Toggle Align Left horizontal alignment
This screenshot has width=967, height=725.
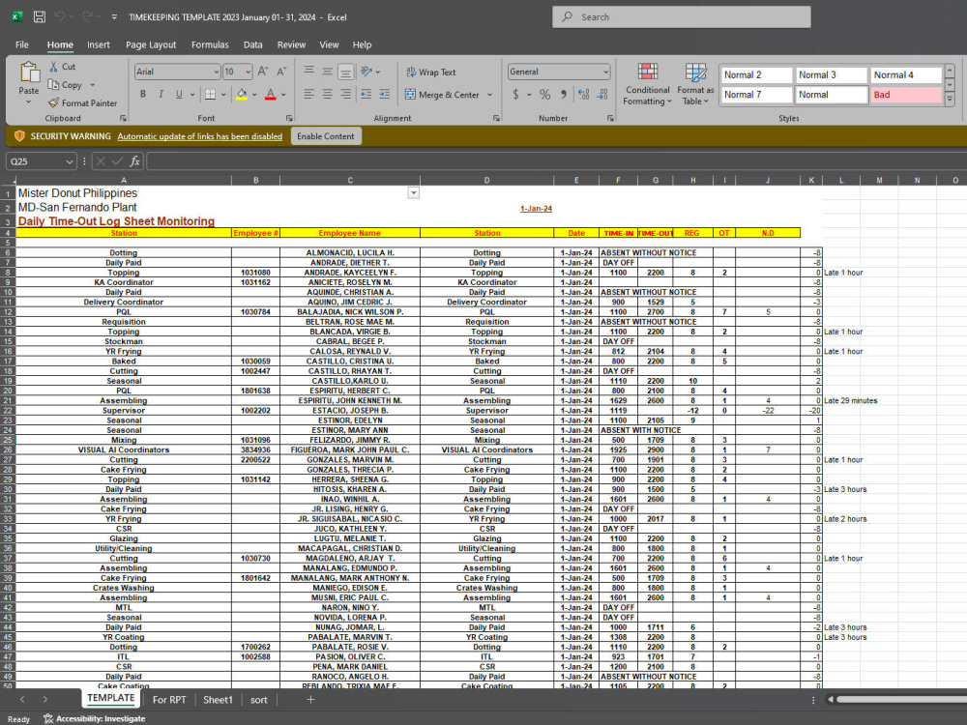click(309, 95)
